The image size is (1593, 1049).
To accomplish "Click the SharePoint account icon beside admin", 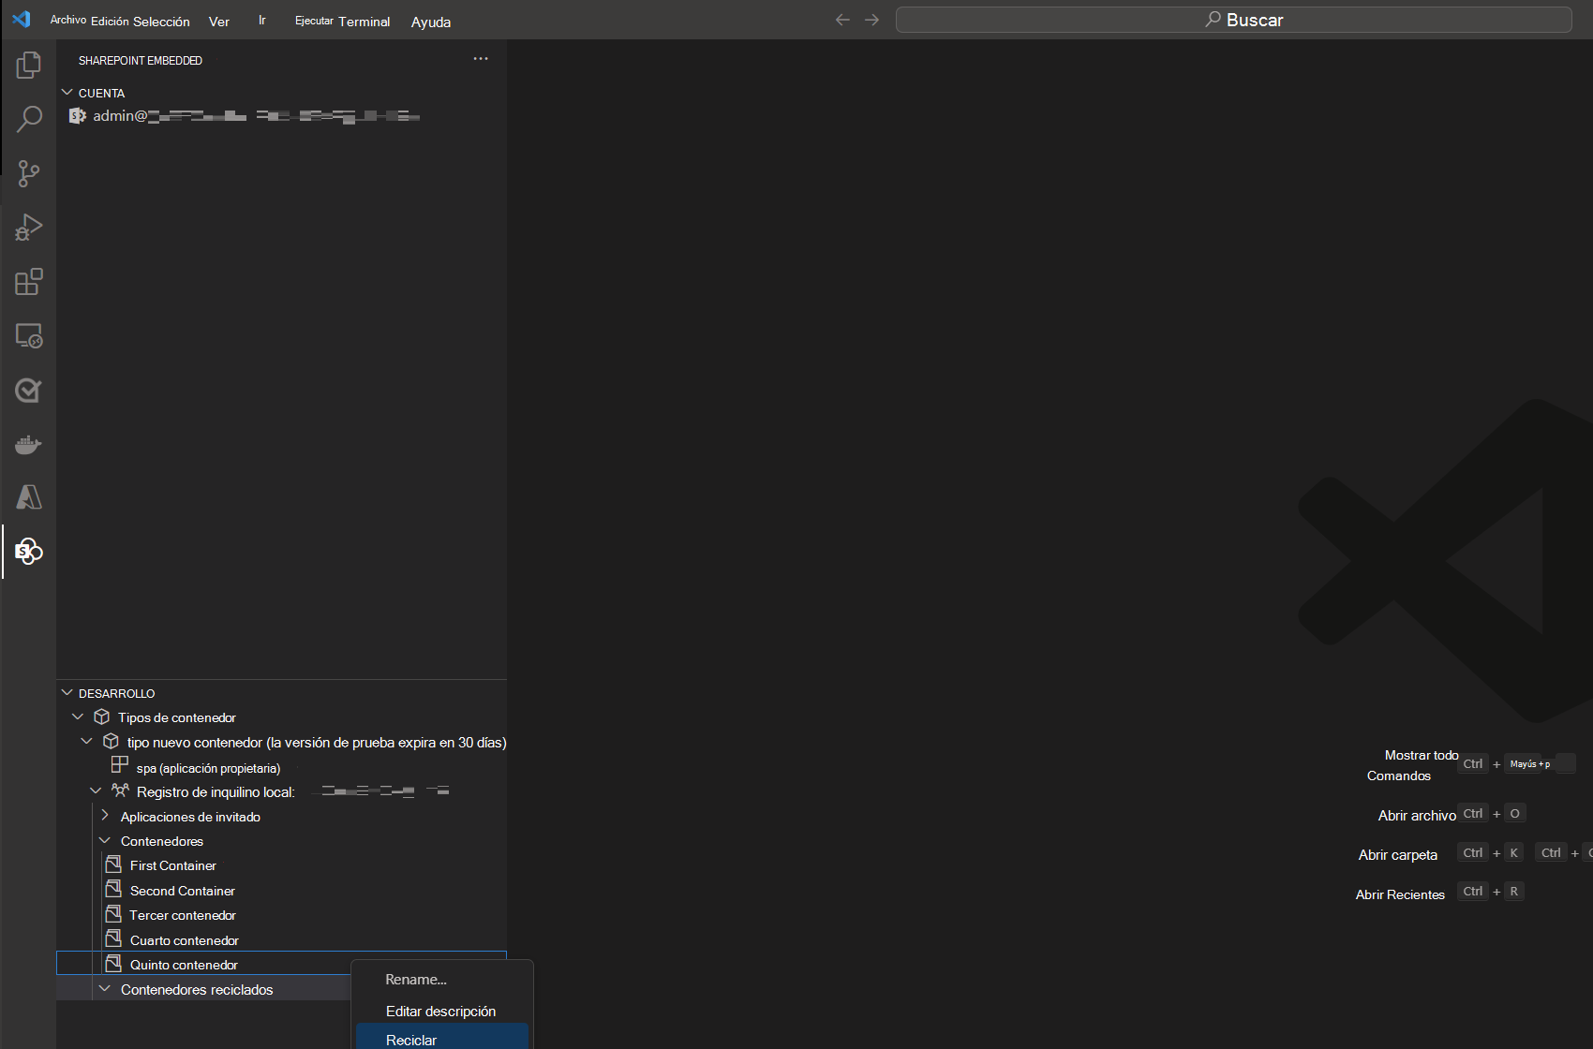I will tap(78, 115).
